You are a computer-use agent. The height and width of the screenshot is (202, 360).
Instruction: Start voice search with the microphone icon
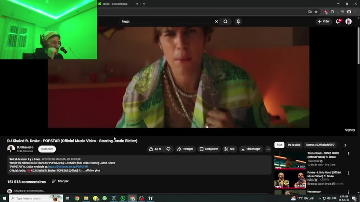tap(238, 22)
